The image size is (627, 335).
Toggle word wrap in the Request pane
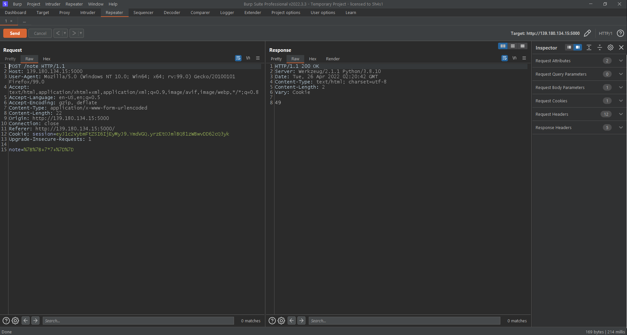[x=238, y=58]
